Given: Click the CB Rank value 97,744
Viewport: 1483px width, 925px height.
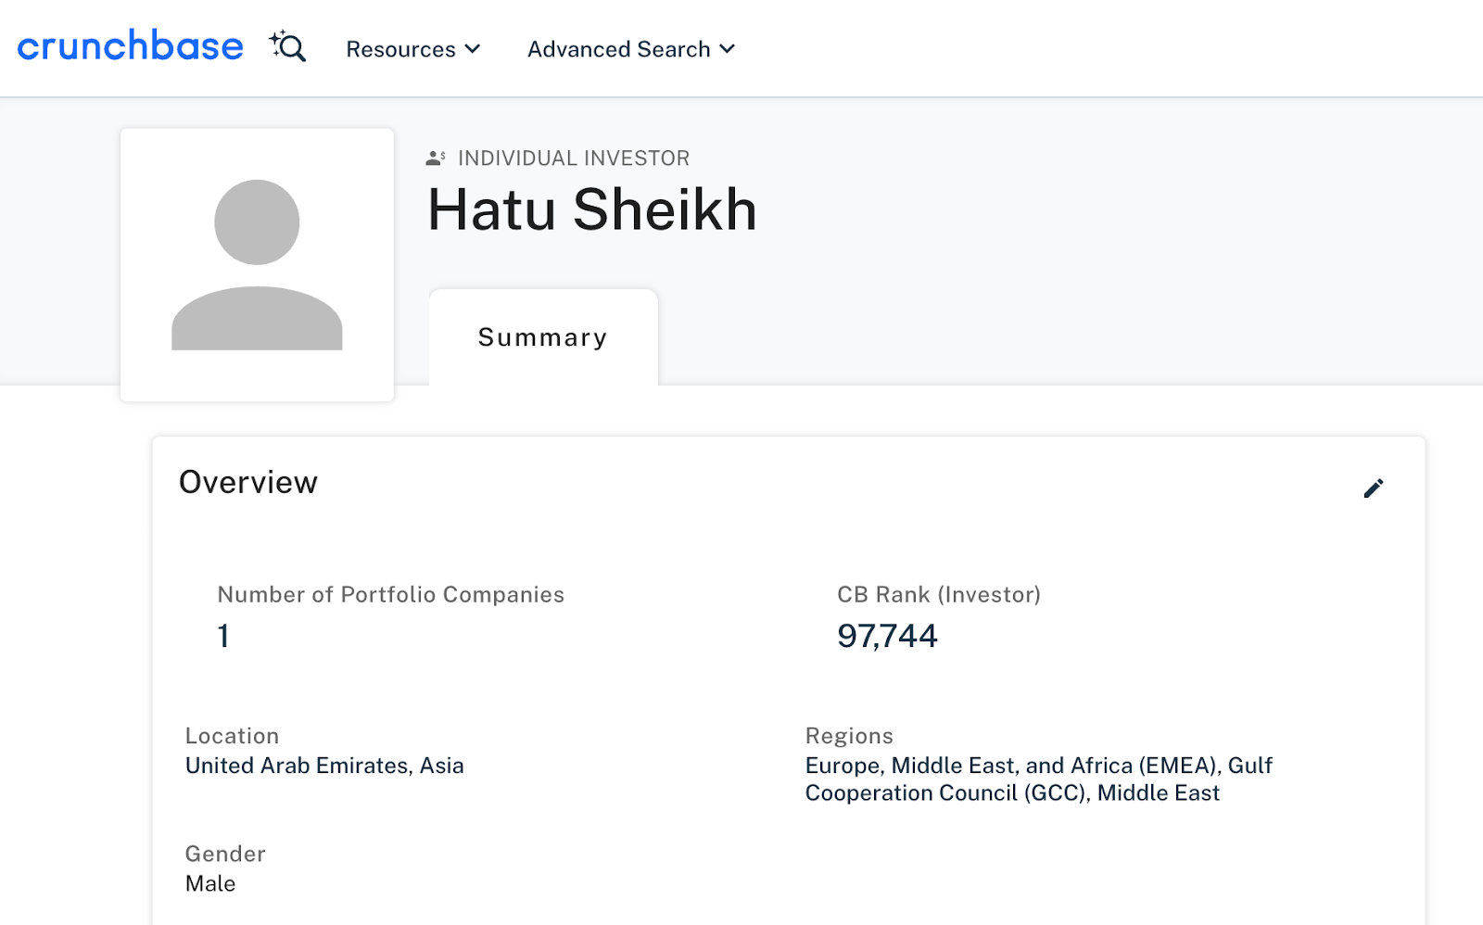Looking at the screenshot, I should [888, 636].
